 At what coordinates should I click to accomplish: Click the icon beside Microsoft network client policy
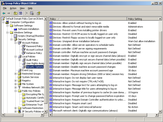[x=51, y=111]
